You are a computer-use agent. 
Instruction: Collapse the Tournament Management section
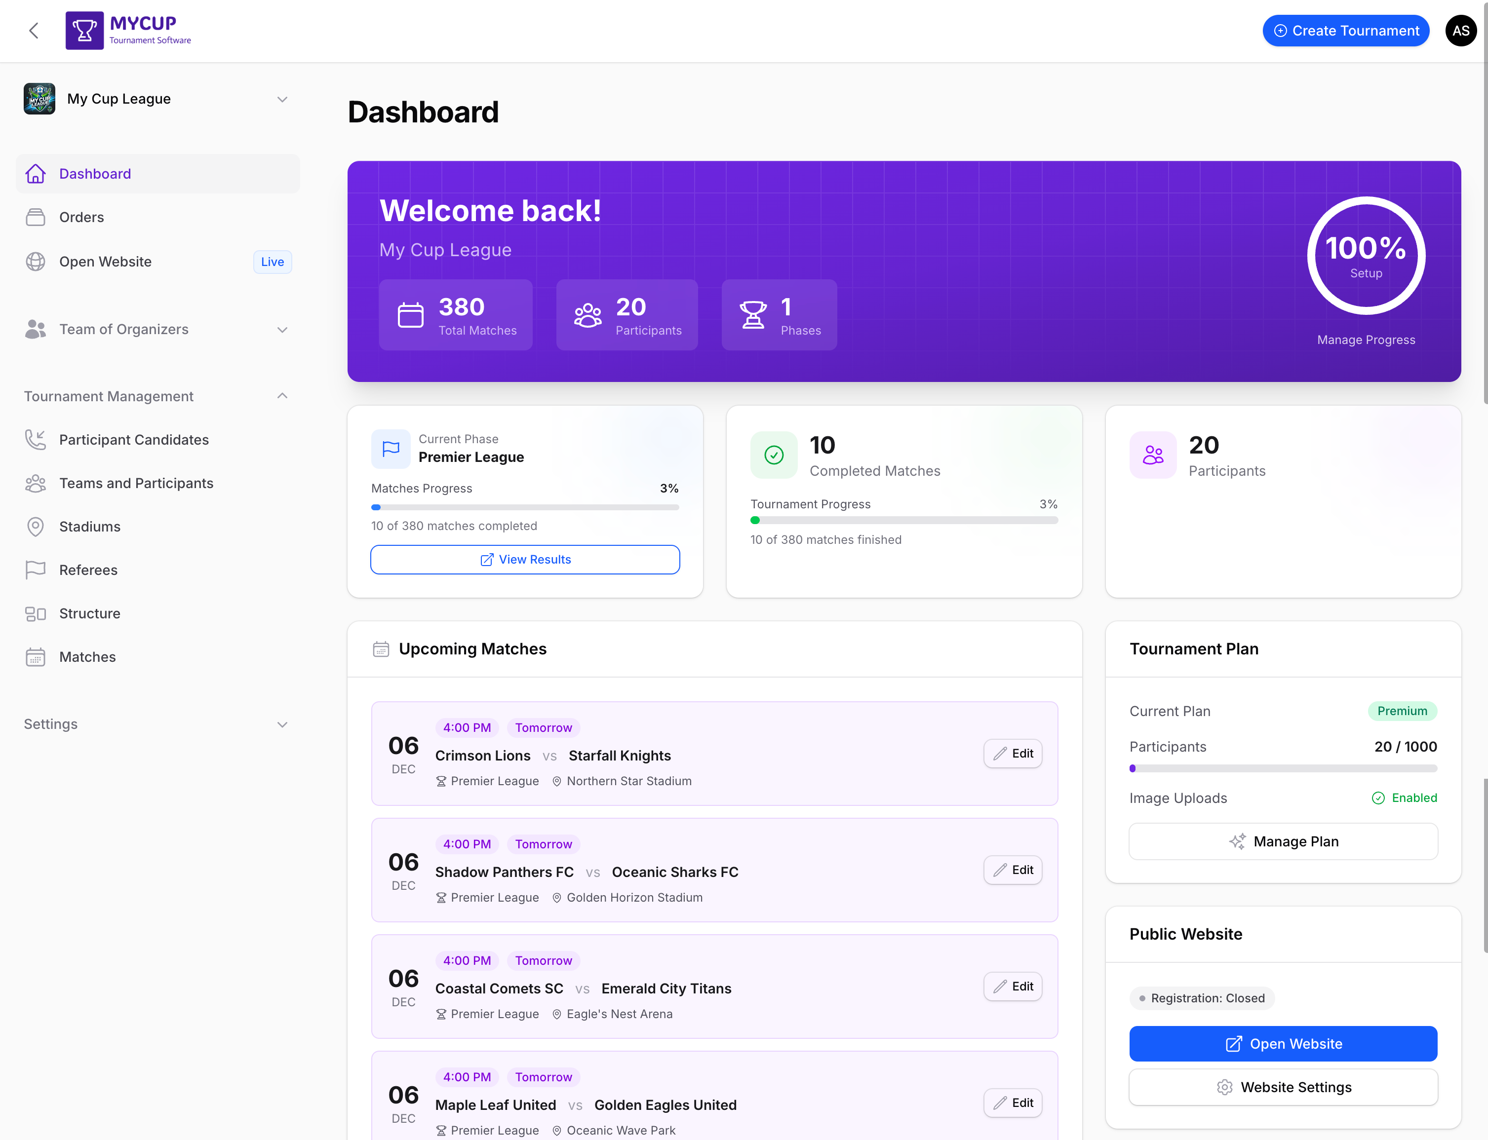click(282, 396)
